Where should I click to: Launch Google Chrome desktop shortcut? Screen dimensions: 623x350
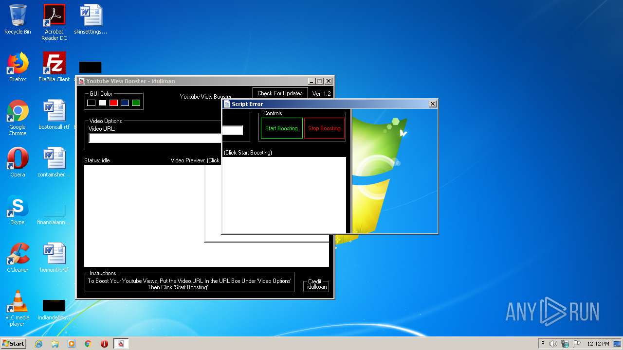[x=18, y=118]
